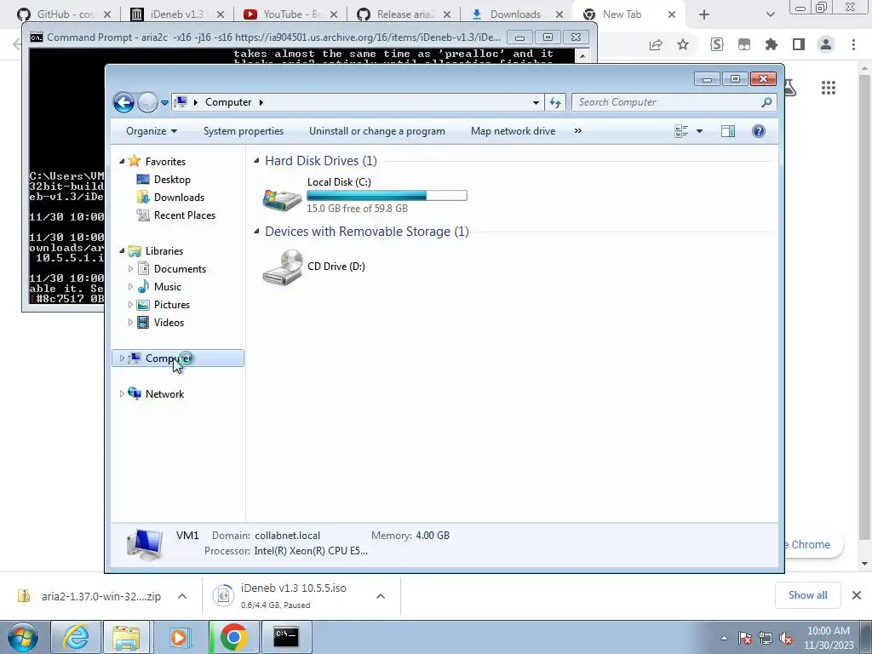The width and height of the screenshot is (872, 654).
Task: Expand the Network tree node
Action: tap(122, 393)
